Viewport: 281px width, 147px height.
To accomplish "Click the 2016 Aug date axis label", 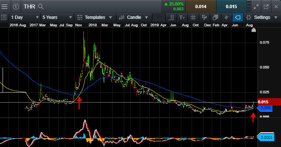I will point(17,25).
